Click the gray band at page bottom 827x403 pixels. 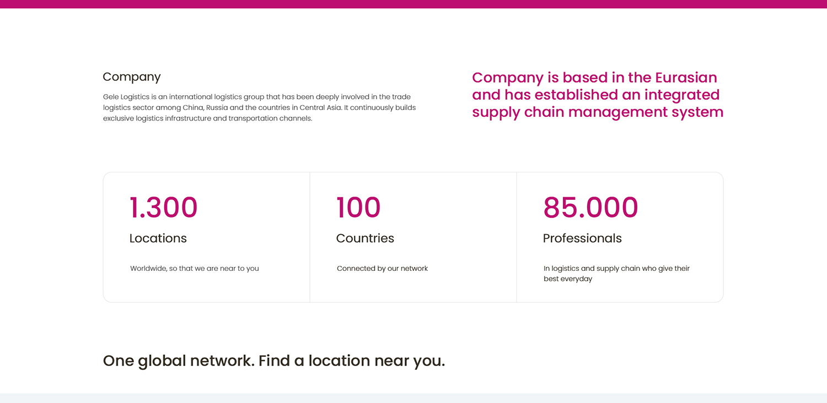click(x=413, y=398)
